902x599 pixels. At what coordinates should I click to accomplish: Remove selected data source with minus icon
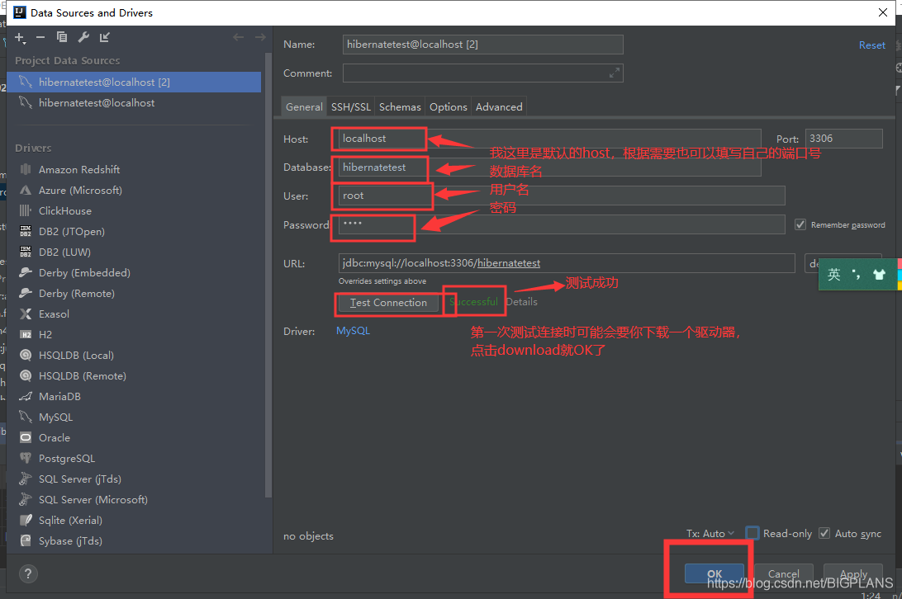tap(40, 37)
